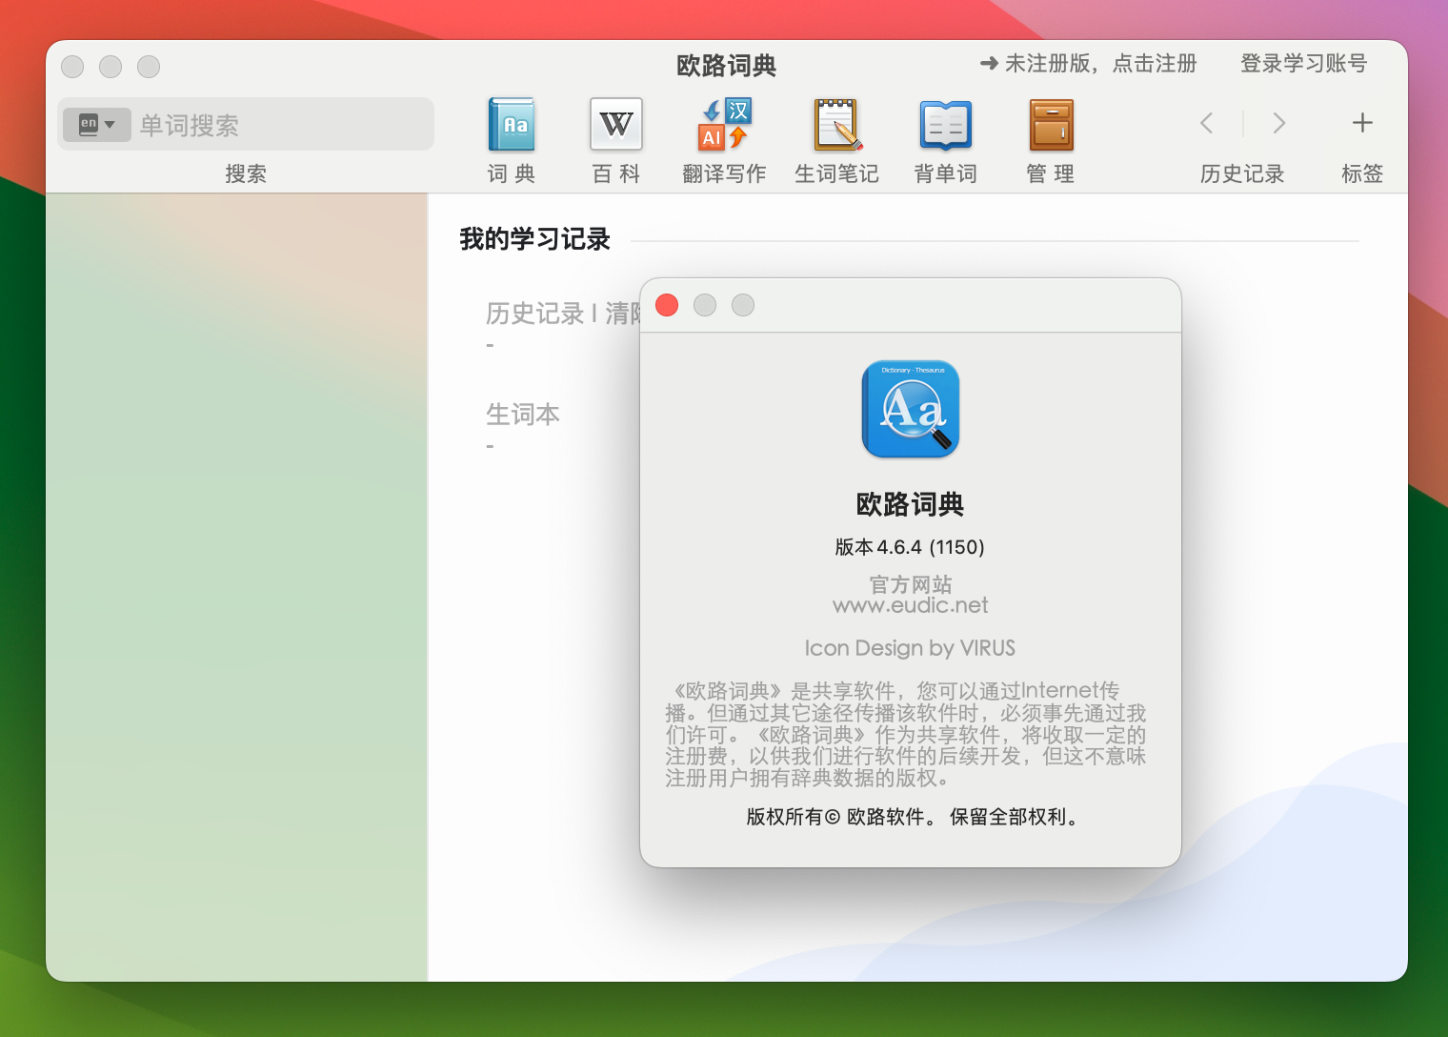This screenshot has height=1037, width=1448.
Task: Select the 生词本 section heading
Action: [x=522, y=415]
